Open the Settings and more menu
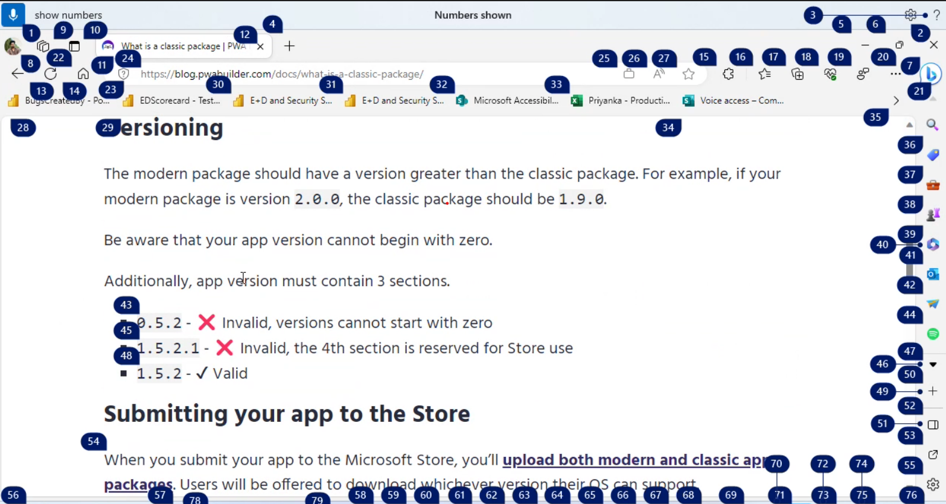 (896, 74)
